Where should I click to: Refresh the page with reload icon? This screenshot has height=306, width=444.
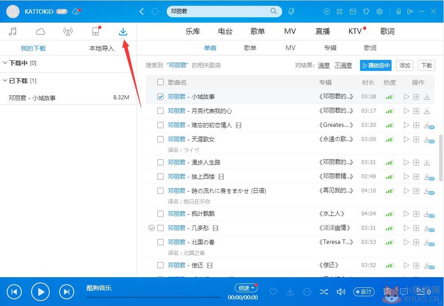155,12
